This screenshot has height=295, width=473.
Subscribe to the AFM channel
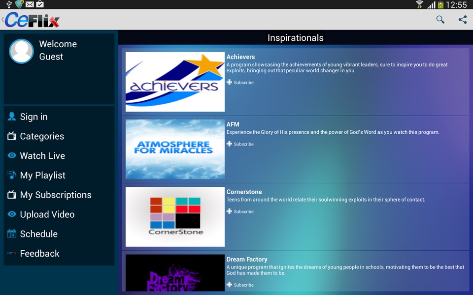(x=240, y=144)
